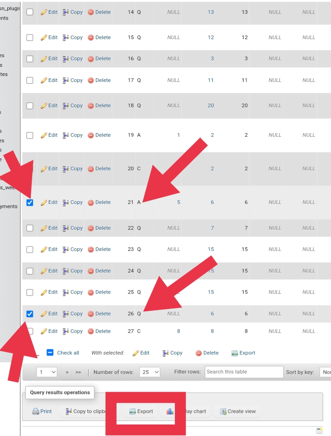Click the Filter rows search field

(x=244, y=372)
